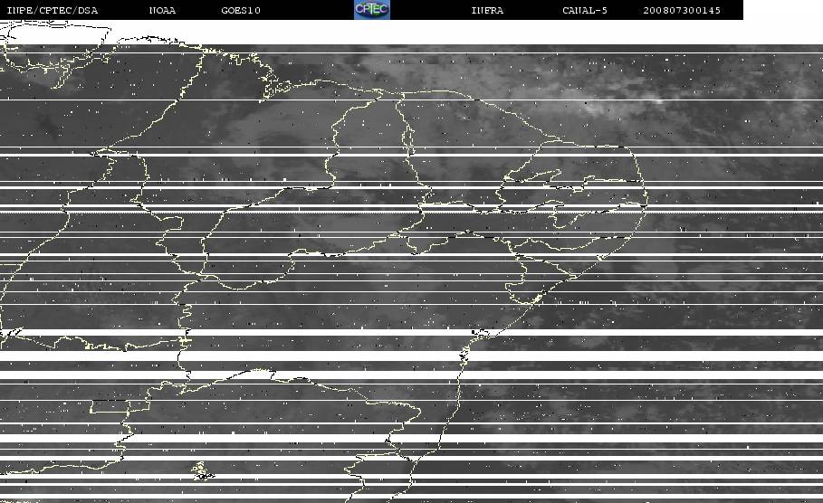Click the rectangular border outline on map
Viewport: 823px width, 503px height.
(110, 406)
